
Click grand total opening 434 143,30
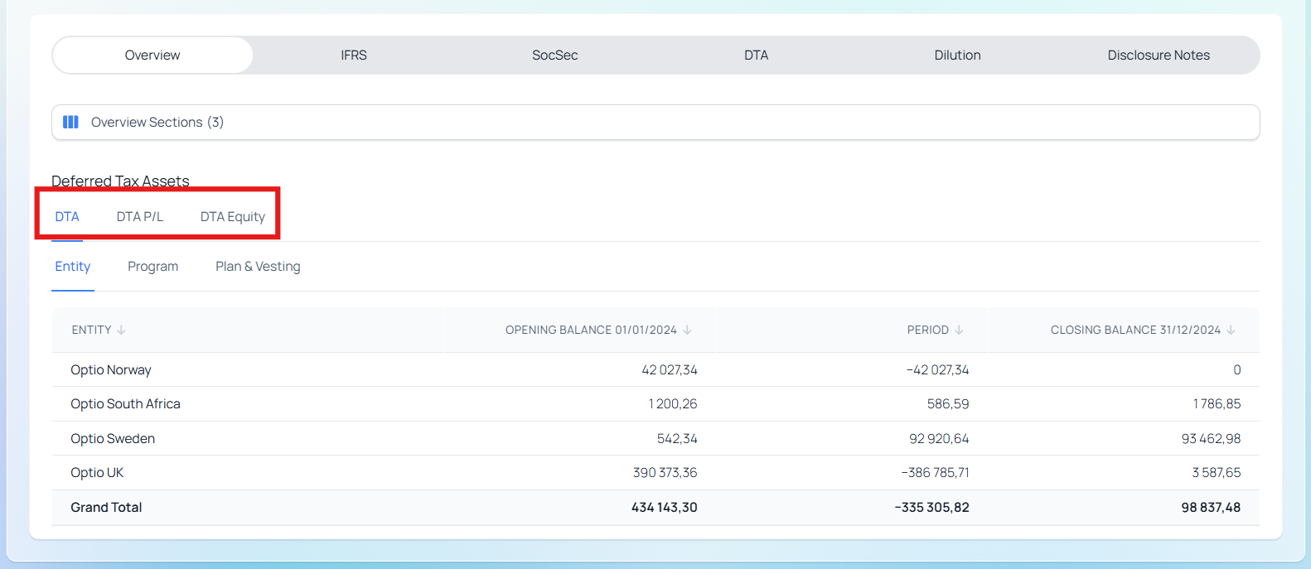pyautogui.click(x=665, y=507)
